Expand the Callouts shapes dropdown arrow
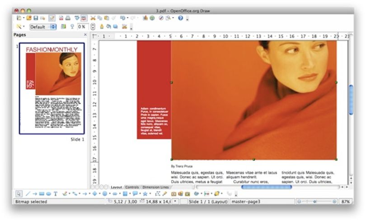The height and width of the screenshot is (221, 366). (x=140, y=193)
